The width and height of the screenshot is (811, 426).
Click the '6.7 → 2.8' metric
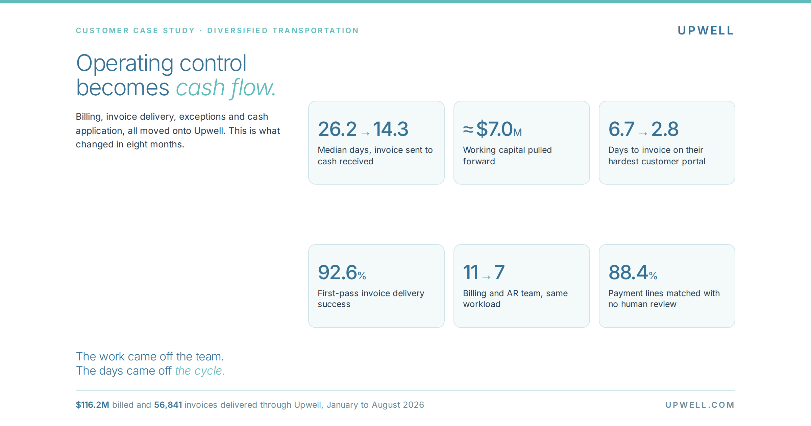643,129
